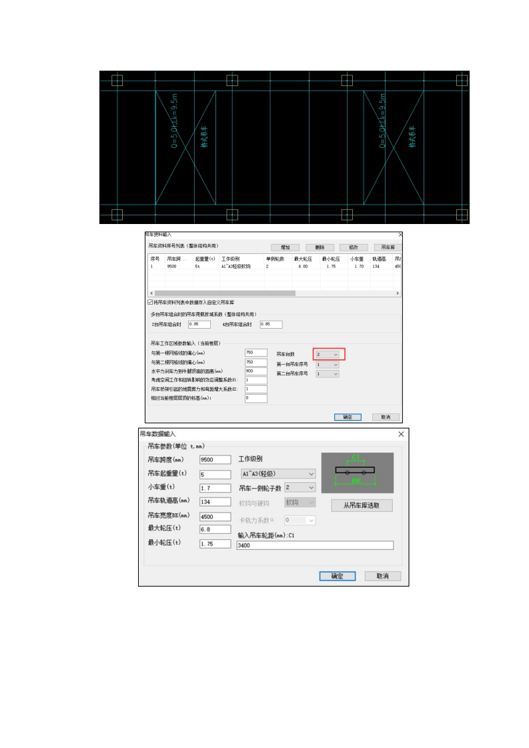
Task: Expand the 第二台吊车序号 dropdown
Action: (x=328, y=374)
